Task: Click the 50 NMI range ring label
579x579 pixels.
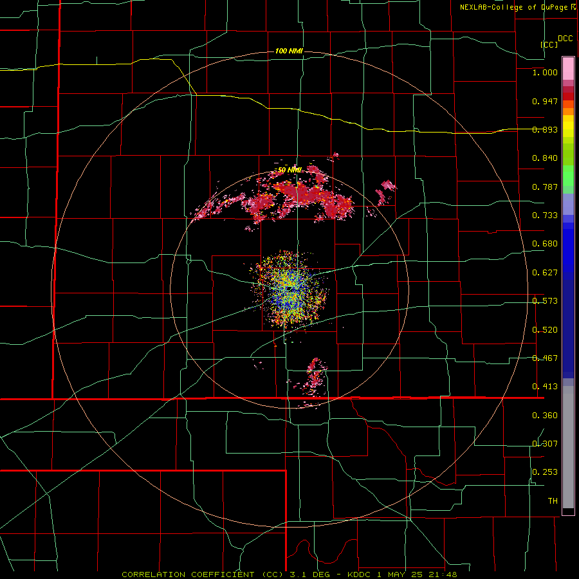Action: pyautogui.click(x=290, y=170)
